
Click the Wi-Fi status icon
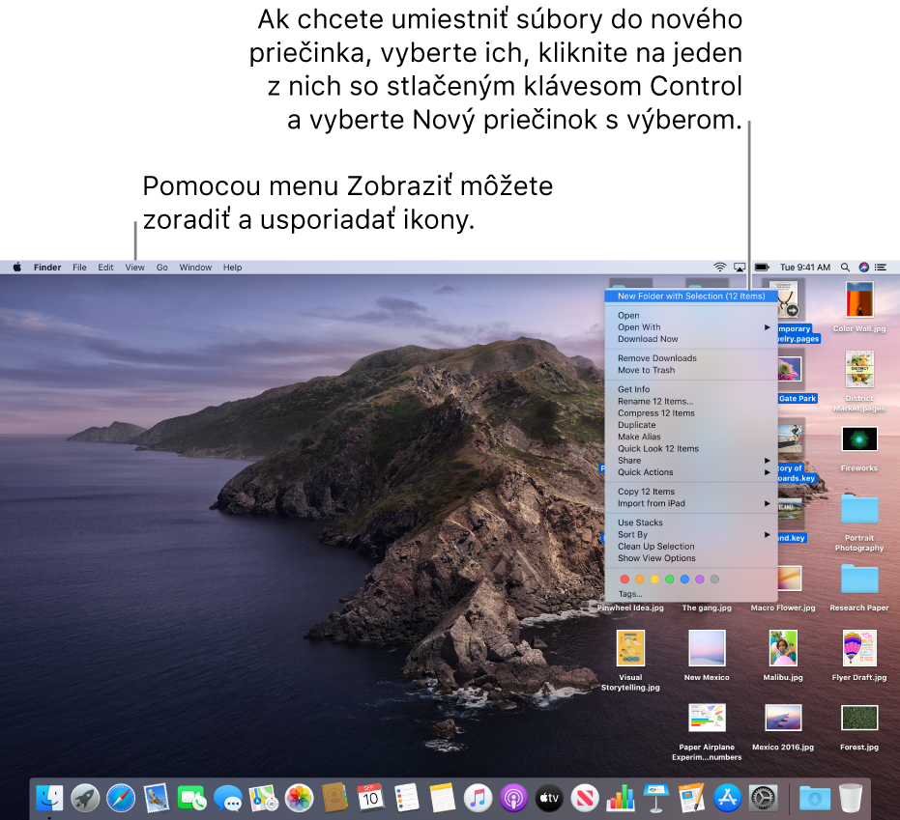(x=720, y=268)
